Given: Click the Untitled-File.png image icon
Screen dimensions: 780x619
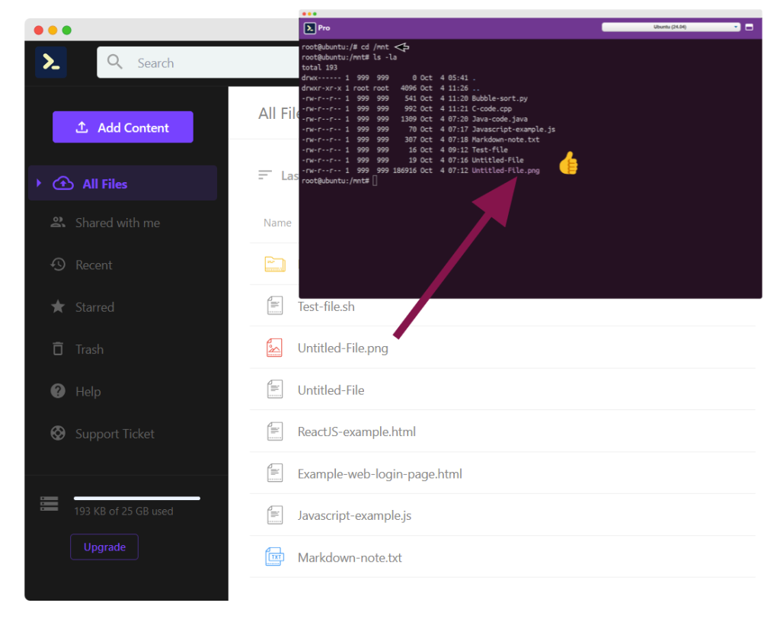Looking at the screenshot, I should coord(274,348).
